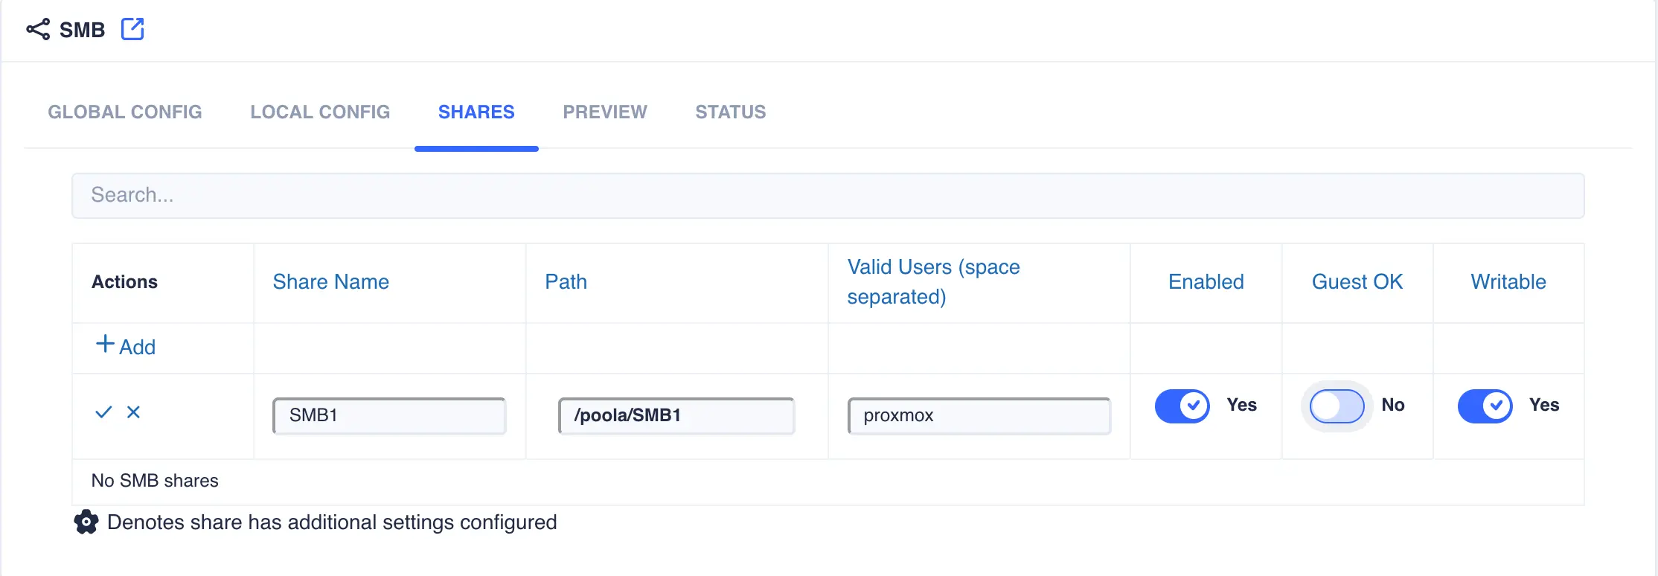The width and height of the screenshot is (1658, 576).
Task: Edit the SMB1 share name field
Action: (388, 415)
